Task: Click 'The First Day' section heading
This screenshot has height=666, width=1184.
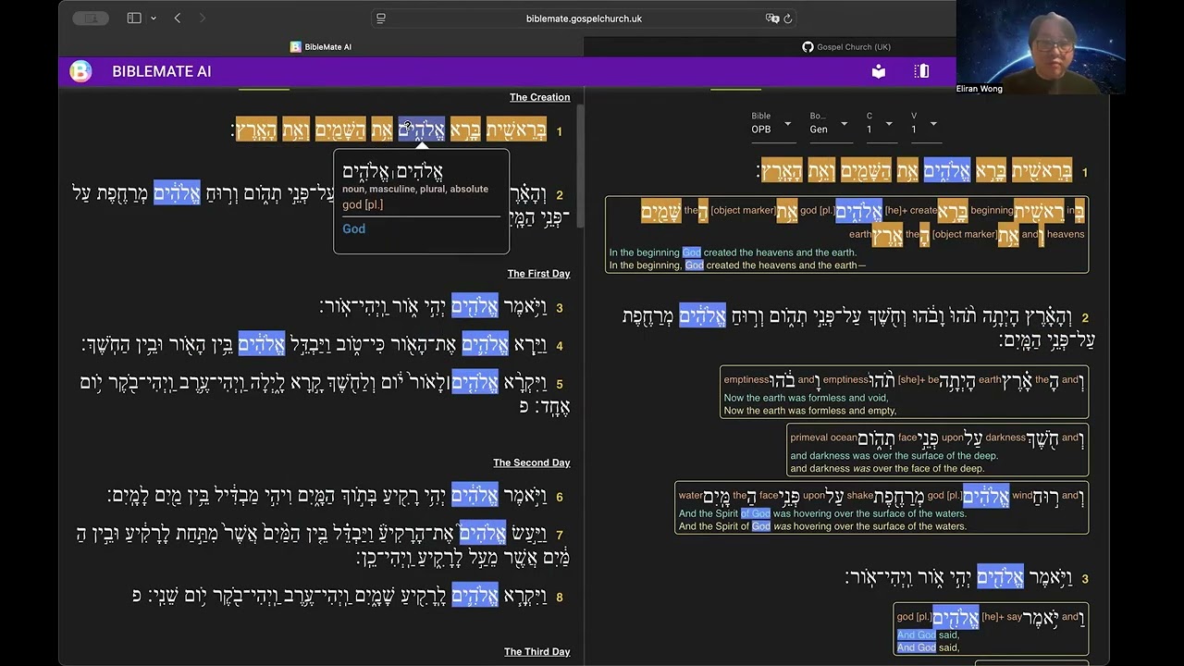Action: 538,274
